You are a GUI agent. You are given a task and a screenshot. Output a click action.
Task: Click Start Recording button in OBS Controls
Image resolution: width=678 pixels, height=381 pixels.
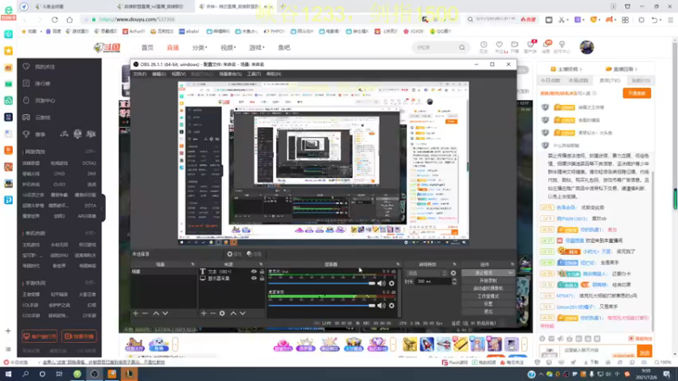tap(488, 281)
